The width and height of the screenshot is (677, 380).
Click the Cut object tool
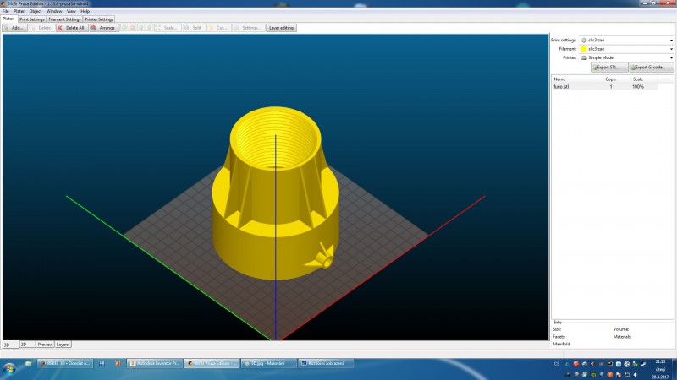219,28
